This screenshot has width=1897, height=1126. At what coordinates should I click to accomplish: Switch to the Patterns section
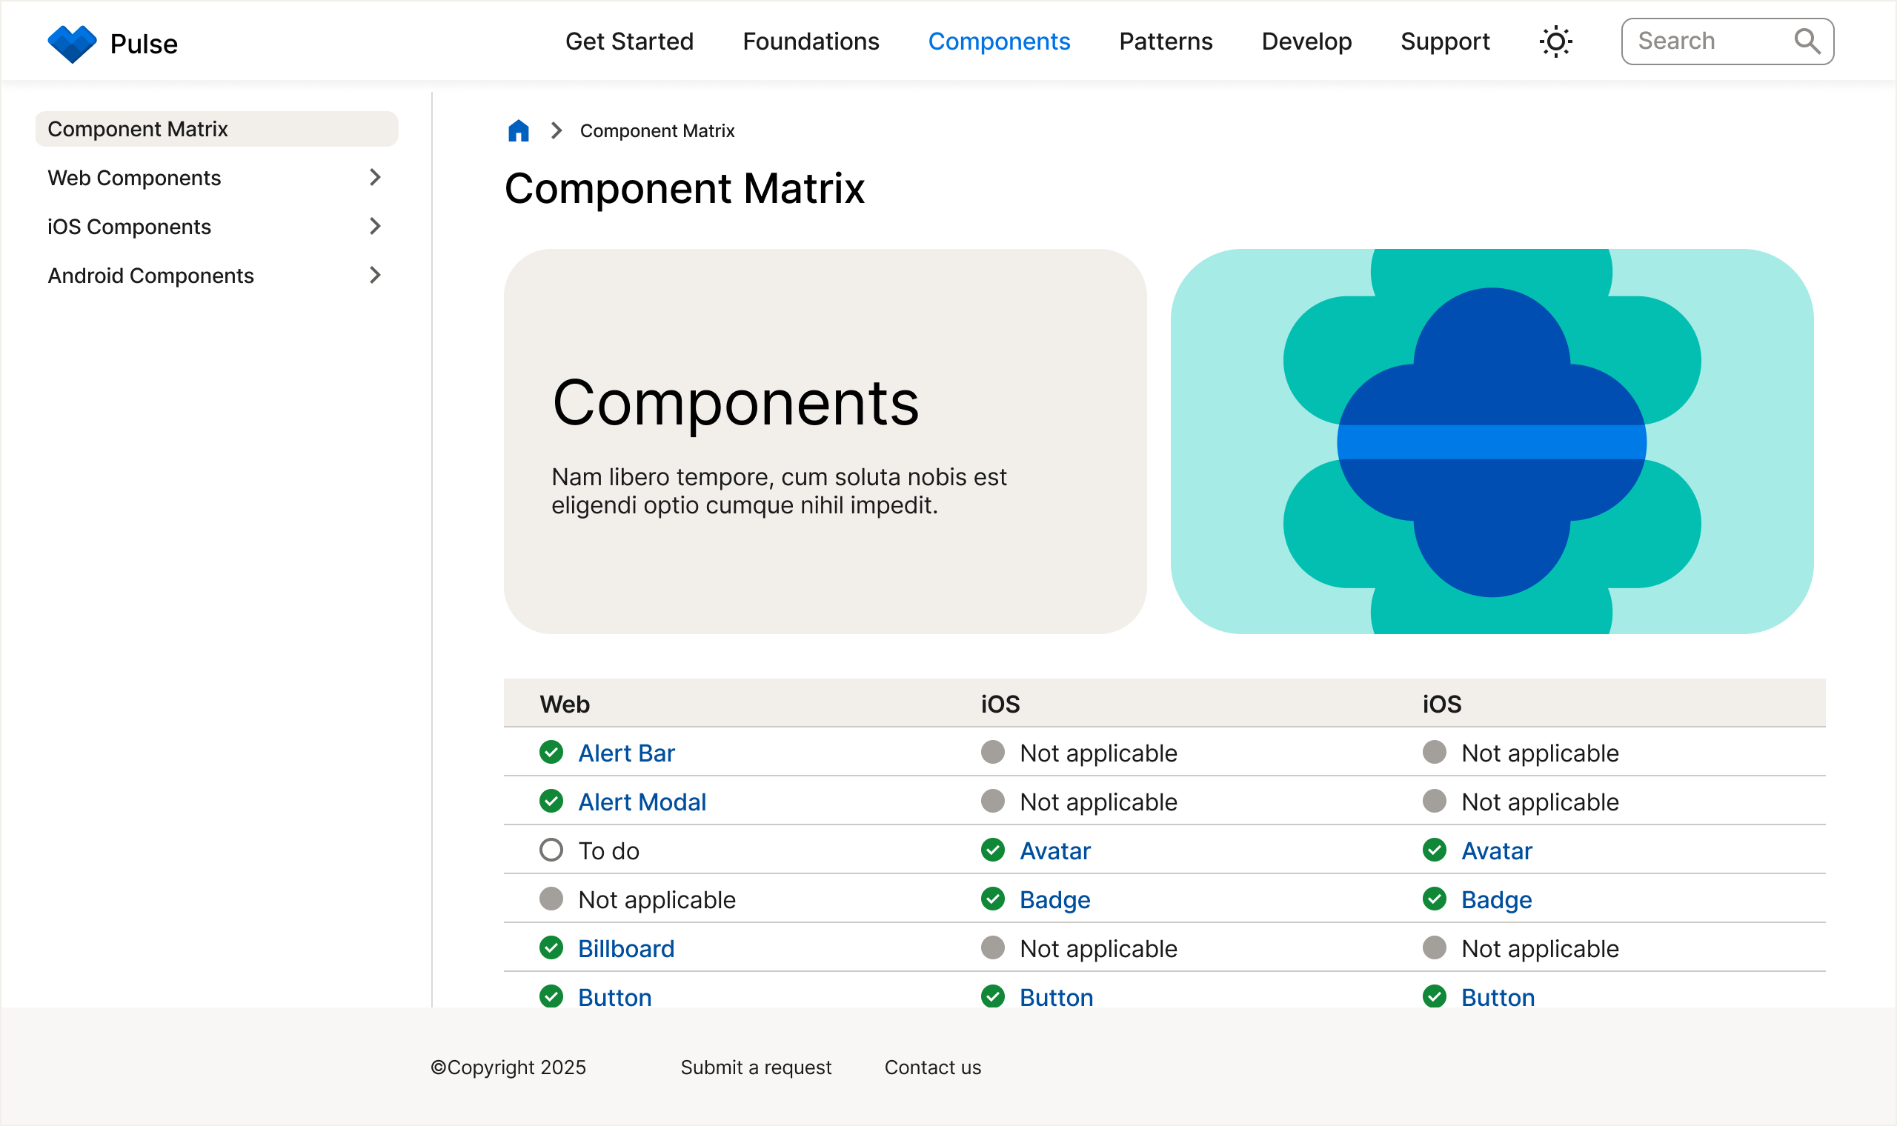1165,41
